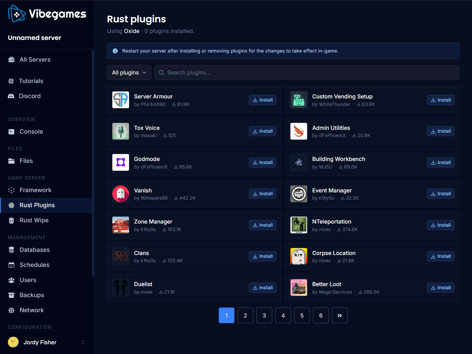Image resolution: width=472 pixels, height=354 pixels.
Task: Click the Schedules calendar icon
Action: (x=11, y=265)
